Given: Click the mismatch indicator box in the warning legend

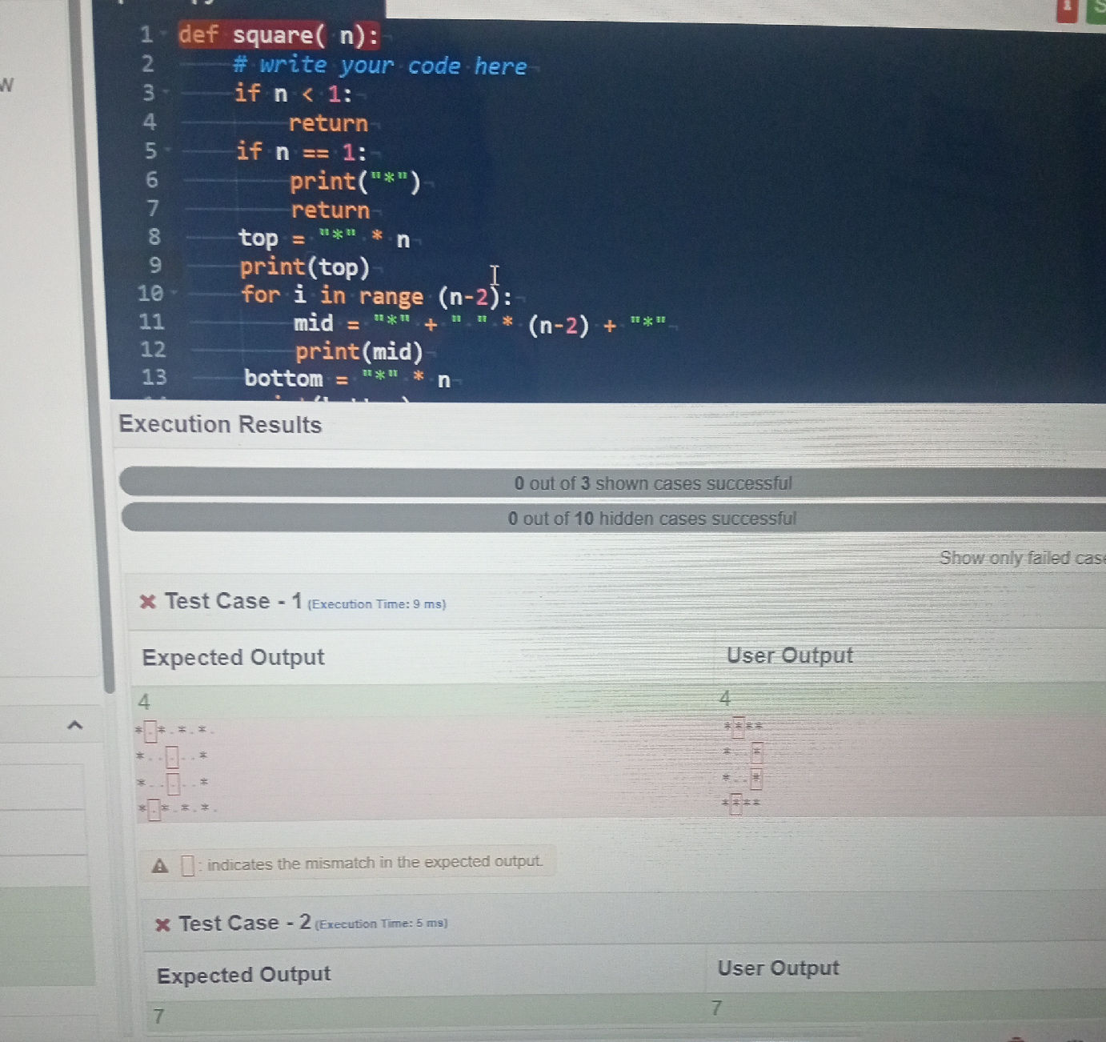Looking at the screenshot, I should 186,863.
